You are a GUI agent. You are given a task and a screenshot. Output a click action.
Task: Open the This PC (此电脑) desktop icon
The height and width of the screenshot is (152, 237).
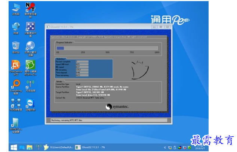[16, 9]
